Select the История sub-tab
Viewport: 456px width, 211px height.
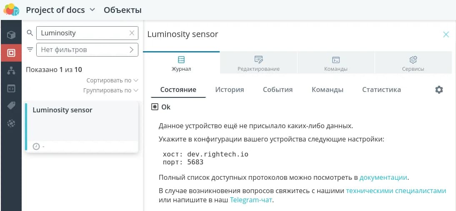[229, 89]
